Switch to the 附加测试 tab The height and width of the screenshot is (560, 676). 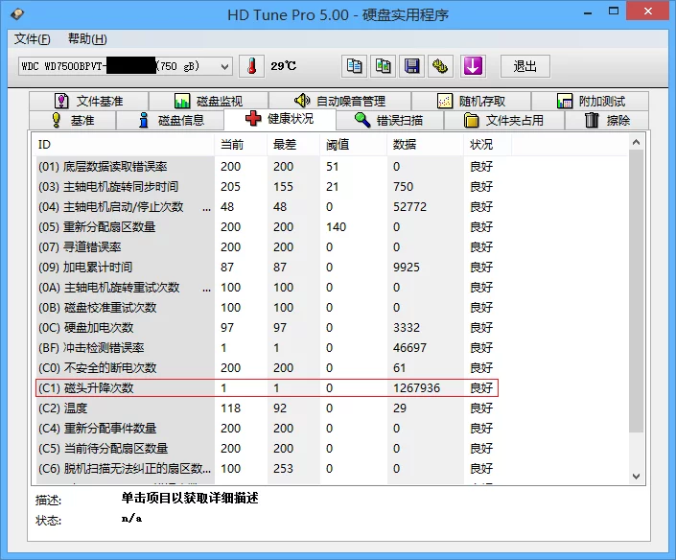coord(591,101)
